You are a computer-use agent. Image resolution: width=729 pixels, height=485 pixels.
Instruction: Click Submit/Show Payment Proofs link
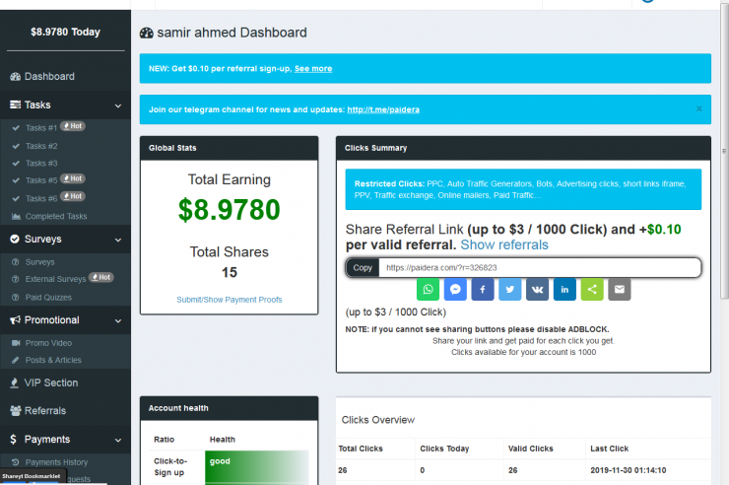point(229,300)
